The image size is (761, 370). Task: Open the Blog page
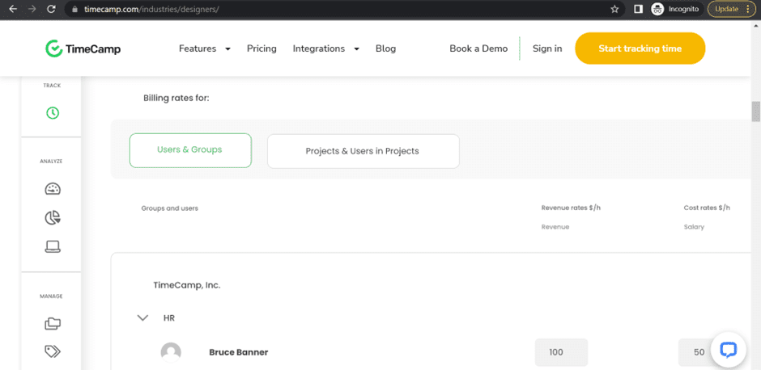386,48
